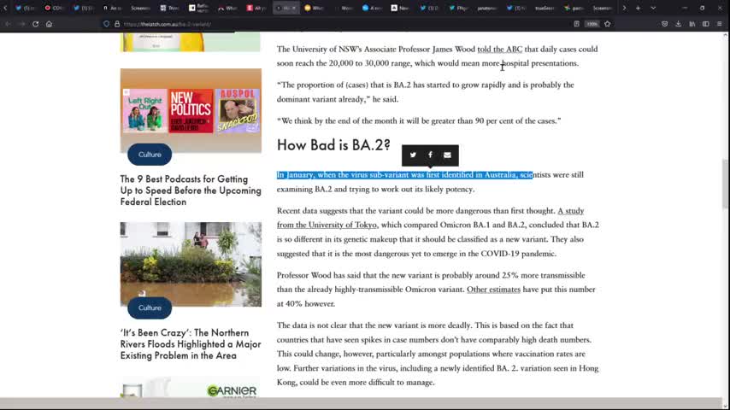Image resolution: width=730 pixels, height=410 pixels.
Task: Open the podcasts article thumbnail
Action: 191,110
